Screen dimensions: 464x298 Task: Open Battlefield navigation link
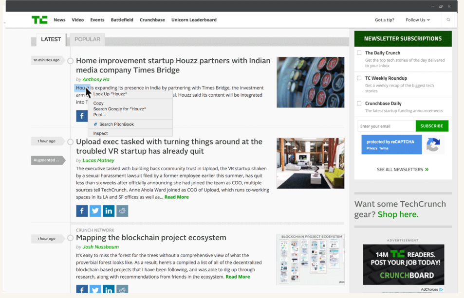pyautogui.click(x=122, y=20)
